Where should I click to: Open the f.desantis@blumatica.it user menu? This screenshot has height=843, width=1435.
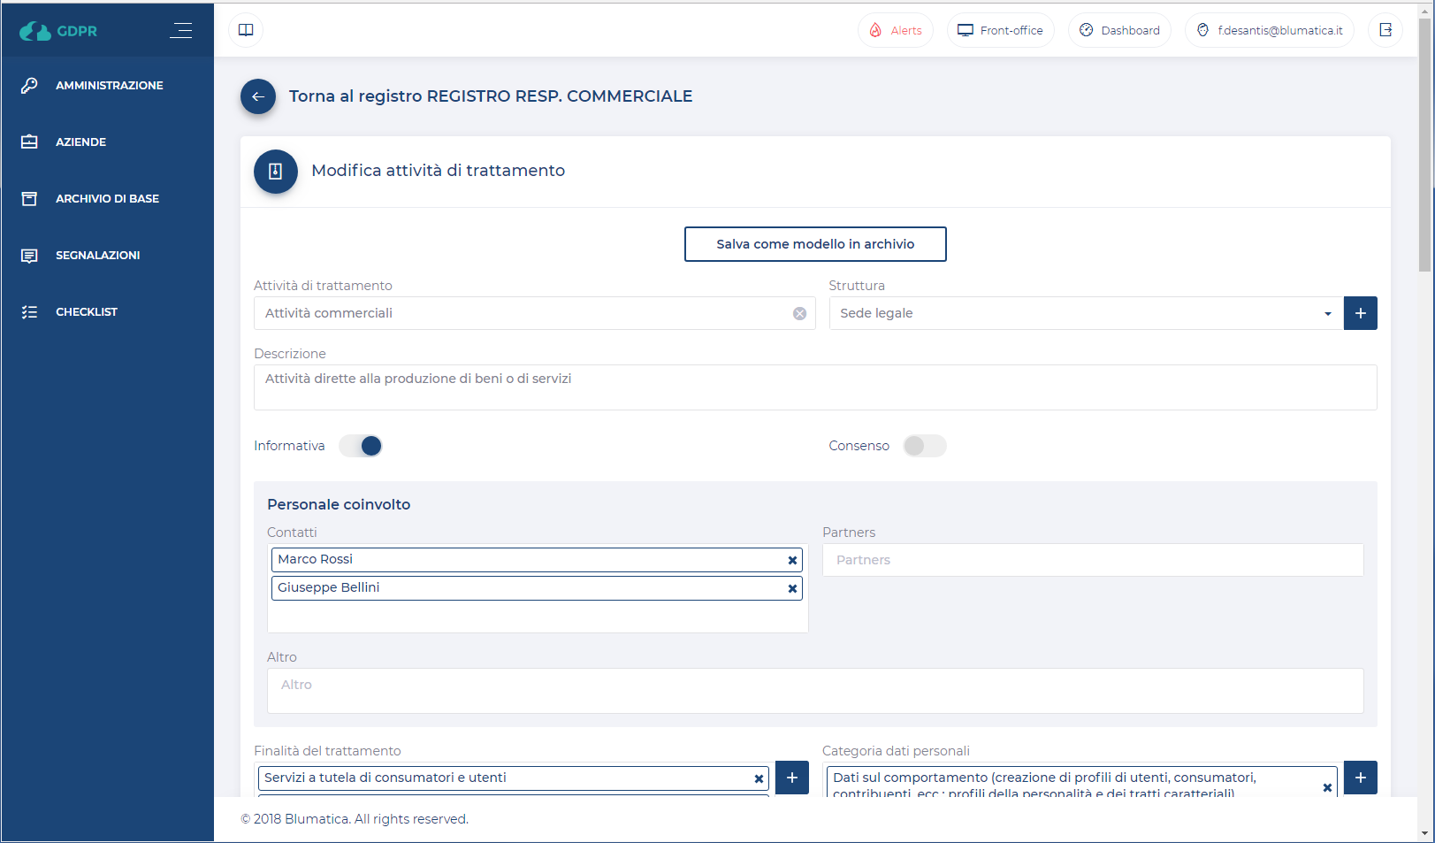[x=1269, y=30]
